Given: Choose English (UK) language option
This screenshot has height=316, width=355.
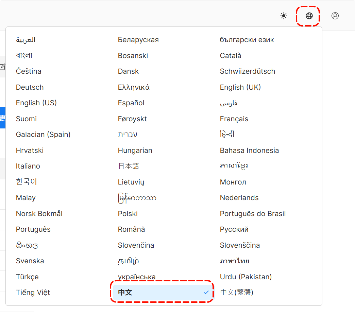Looking at the screenshot, I should tap(240, 87).
